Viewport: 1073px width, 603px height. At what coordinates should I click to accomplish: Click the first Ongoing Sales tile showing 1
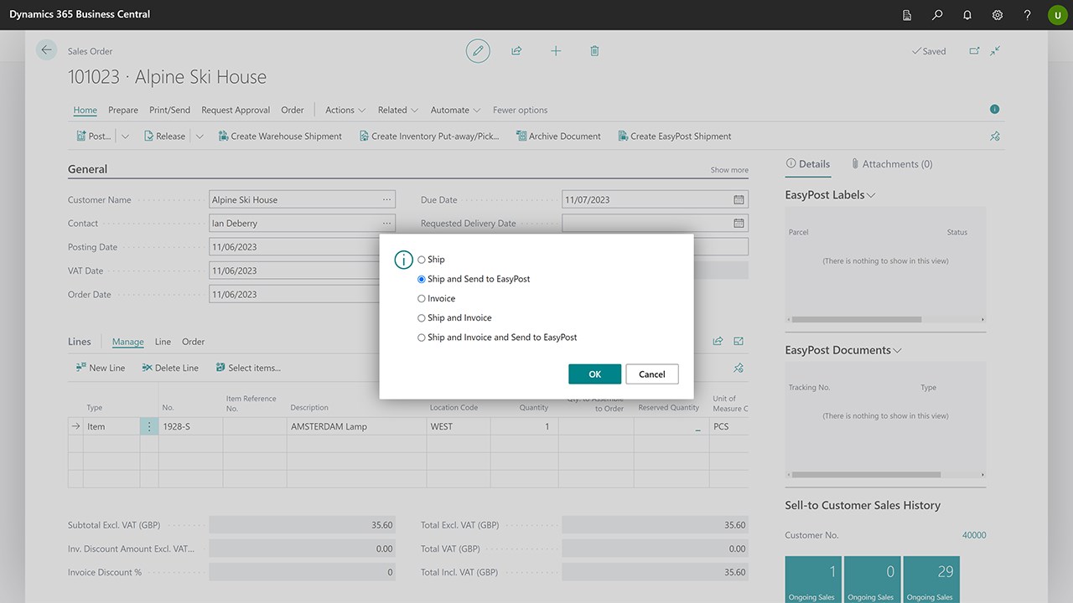pyautogui.click(x=813, y=580)
